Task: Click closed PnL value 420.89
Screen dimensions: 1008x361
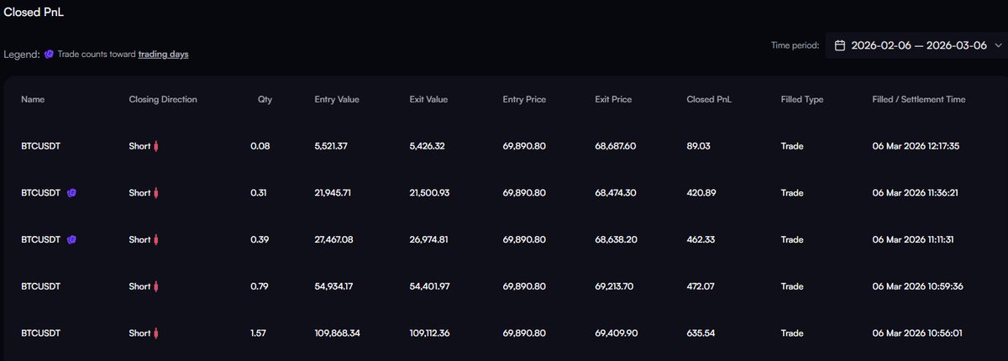Action: click(702, 192)
